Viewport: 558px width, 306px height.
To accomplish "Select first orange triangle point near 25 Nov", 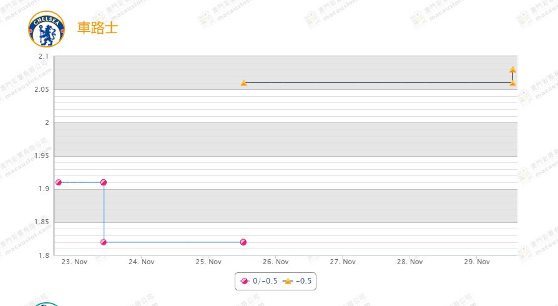I will point(243,83).
